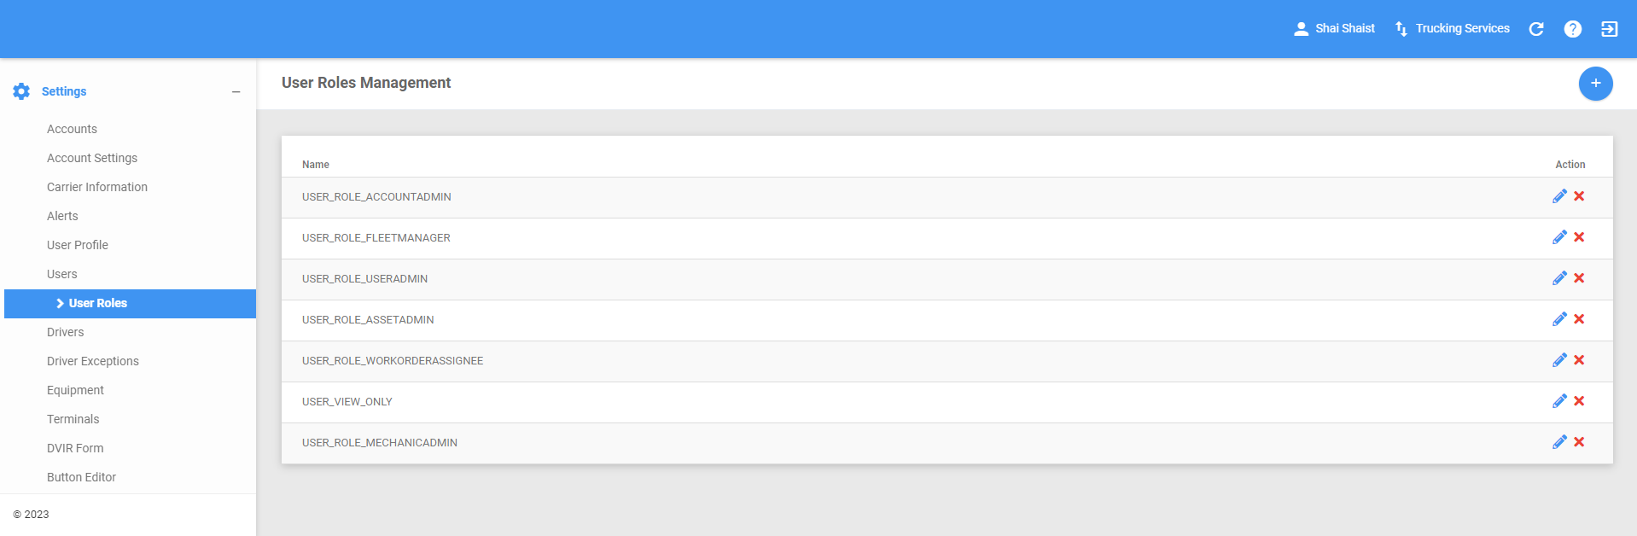This screenshot has width=1637, height=536.
Task: Edit the USER_ROLE_MECHANICADMIN role
Action: pos(1559,442)
